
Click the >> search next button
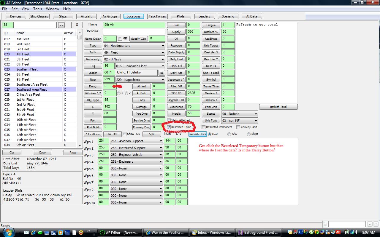click(x=61, y=25)
